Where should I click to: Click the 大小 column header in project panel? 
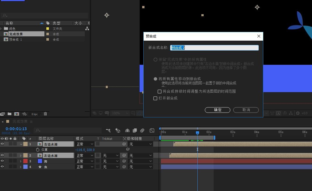(x=78, y=23)
